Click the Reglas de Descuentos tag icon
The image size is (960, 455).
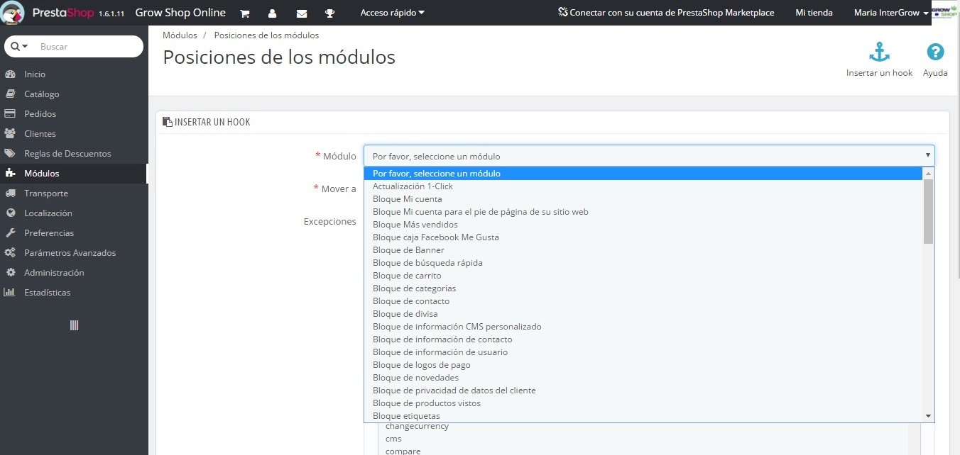pos(10,153)
